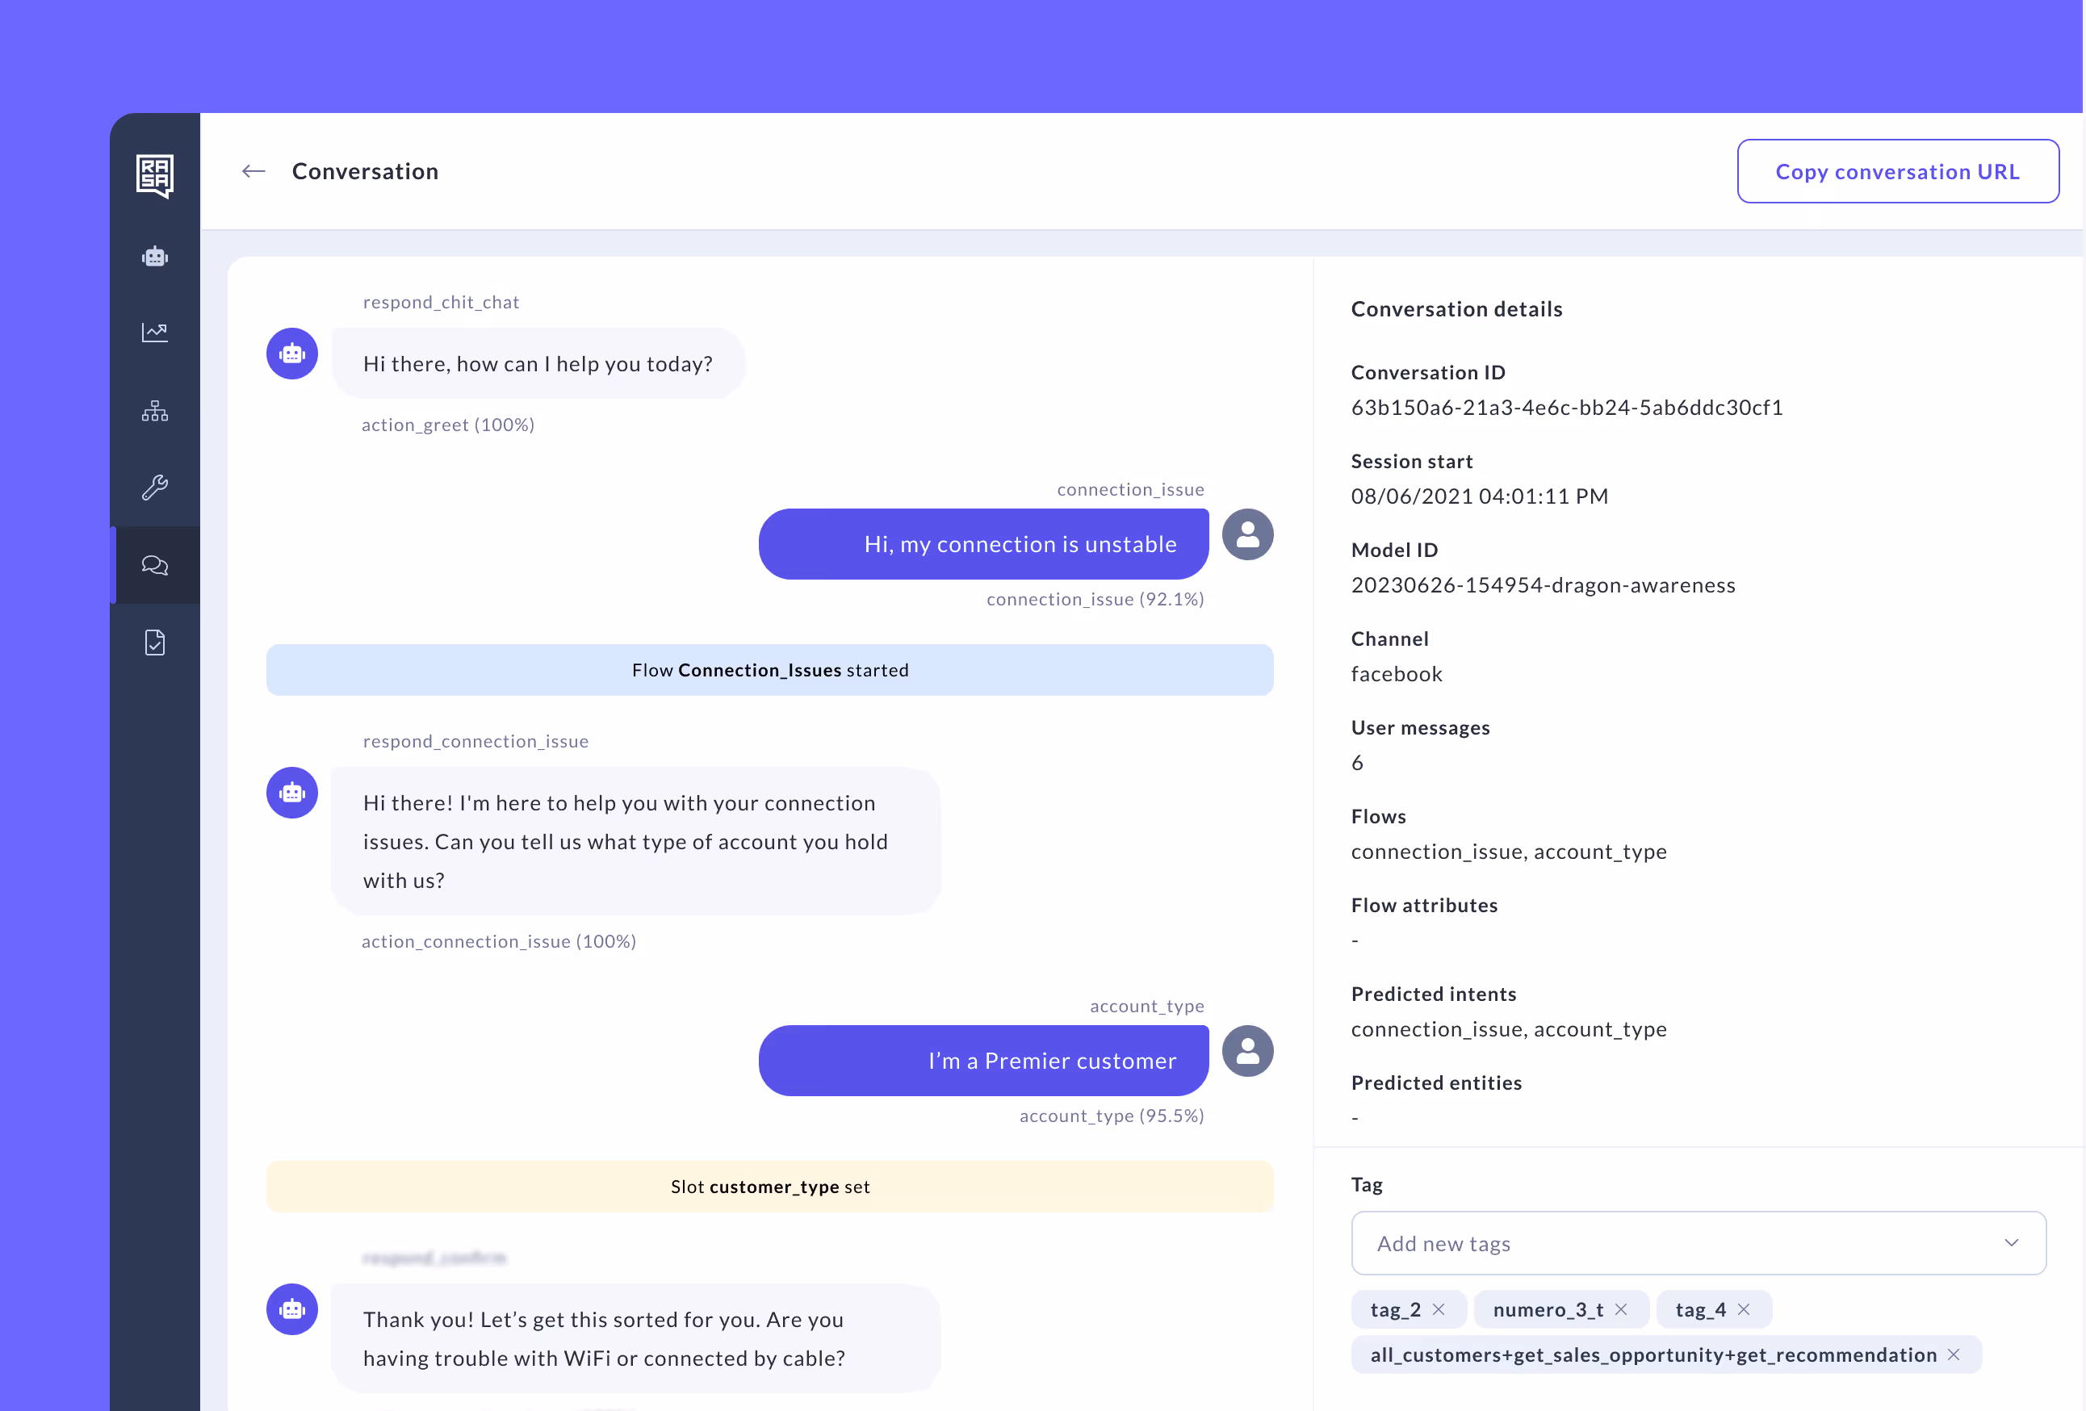Remove the tag_2 tag

click(1439, 1309)
